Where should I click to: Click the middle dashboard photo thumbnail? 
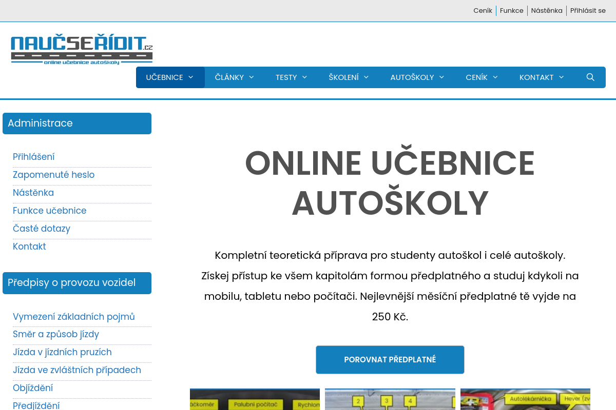(x=390, y=399)
